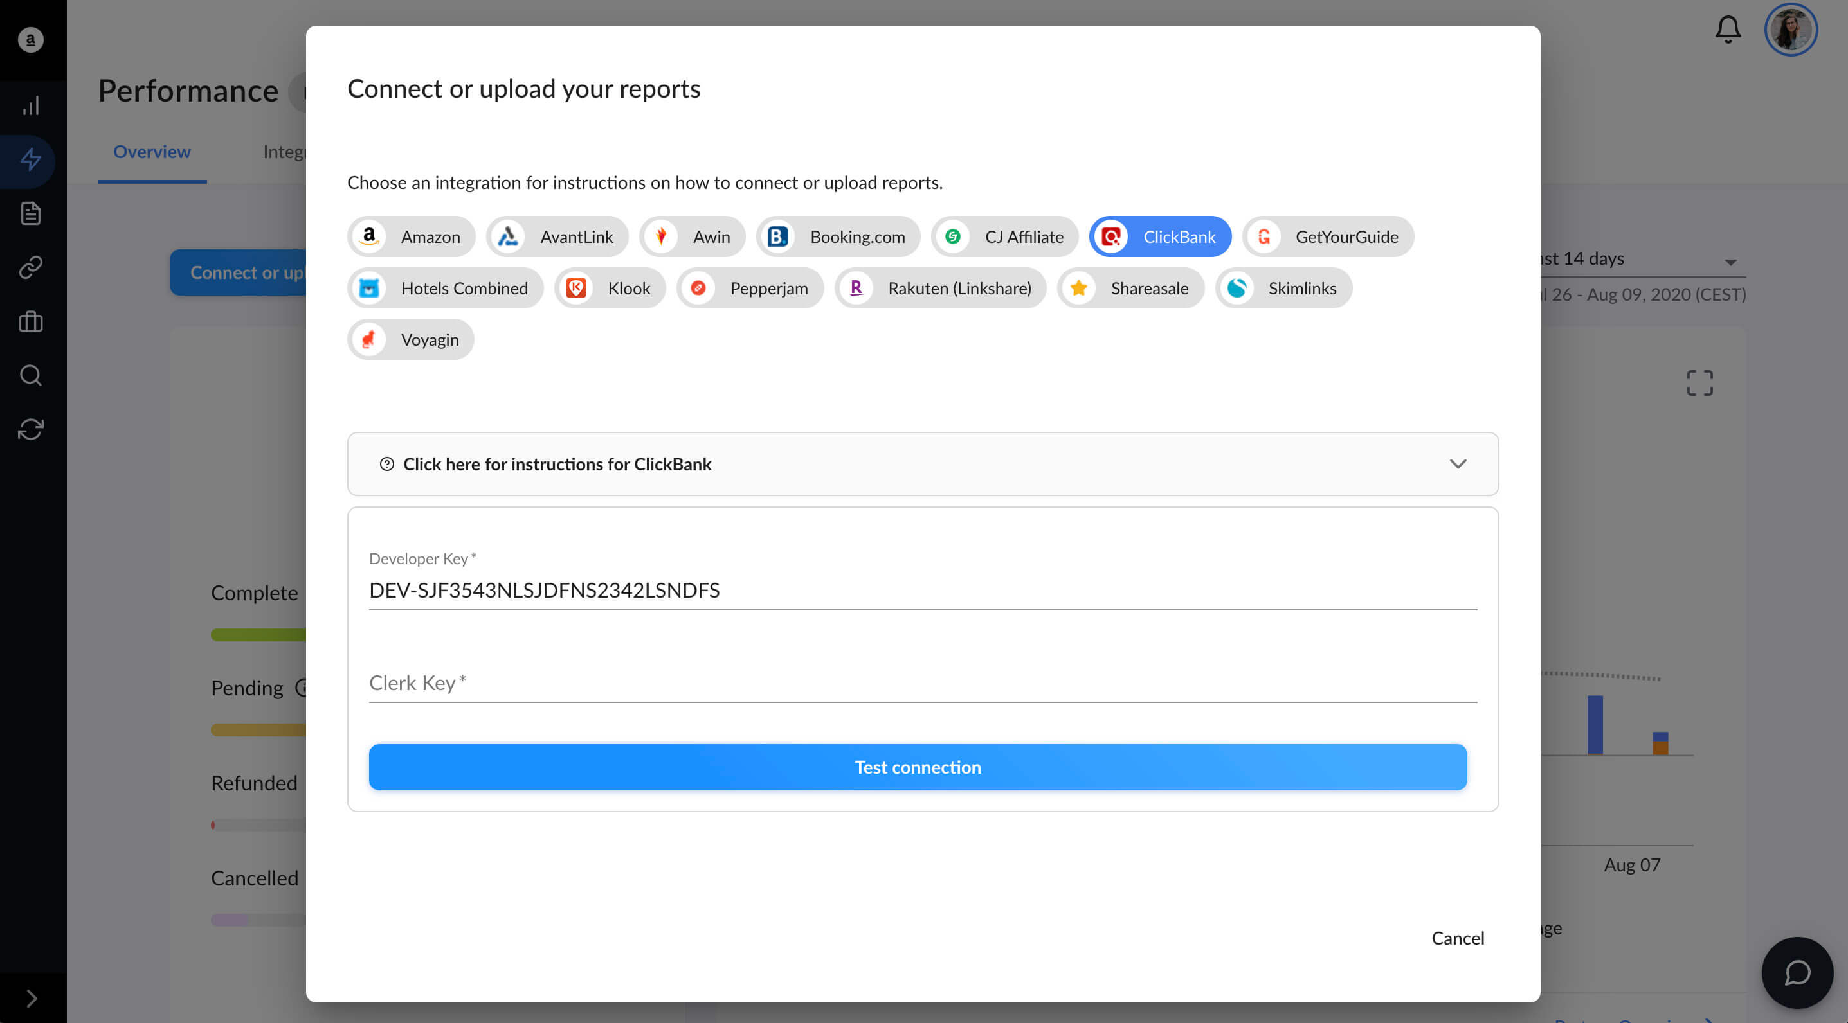This screenshot has width=1848, height=1023.
Task: Click the fullscreen expand chart icon
Action: (1699, 383)
